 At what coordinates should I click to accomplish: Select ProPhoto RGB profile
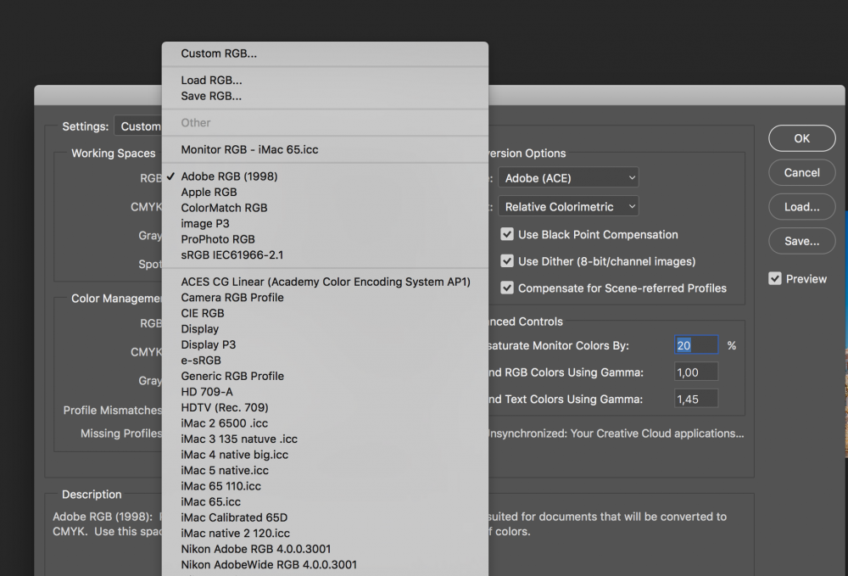[325, 239]
